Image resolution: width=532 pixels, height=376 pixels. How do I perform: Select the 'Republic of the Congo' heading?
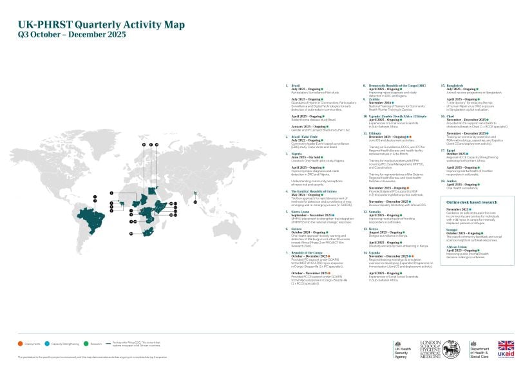[x=307, y=252]
